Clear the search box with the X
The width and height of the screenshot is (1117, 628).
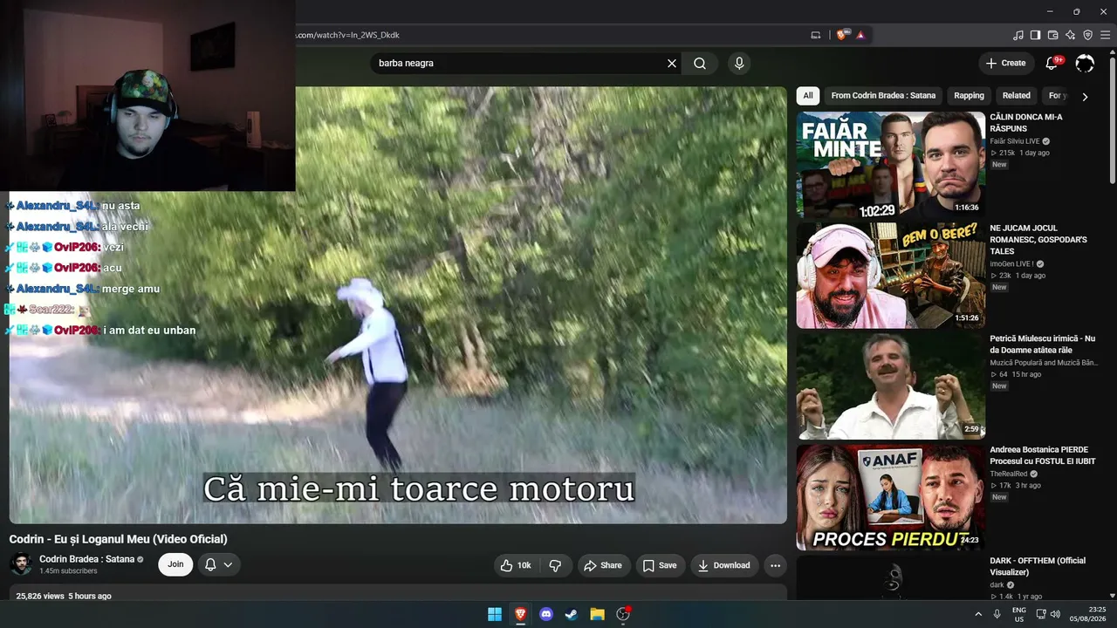(x=672, y=64)
